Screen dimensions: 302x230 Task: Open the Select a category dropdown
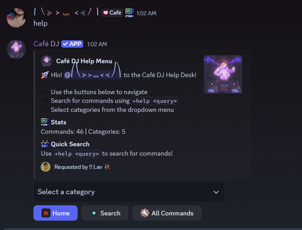[129, 192]
